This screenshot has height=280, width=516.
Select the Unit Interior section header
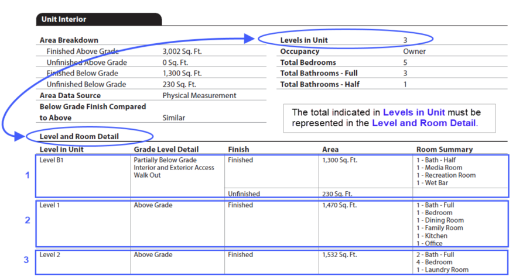[99, 19]
